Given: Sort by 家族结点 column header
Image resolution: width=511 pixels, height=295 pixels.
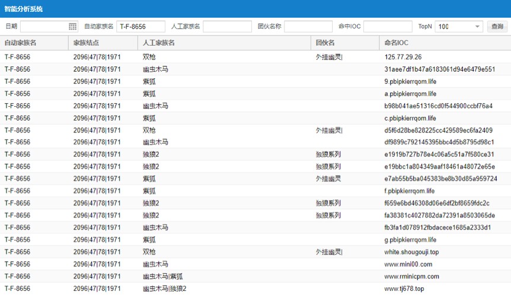Looking at the screenshot, I should [x=86, y=43].
